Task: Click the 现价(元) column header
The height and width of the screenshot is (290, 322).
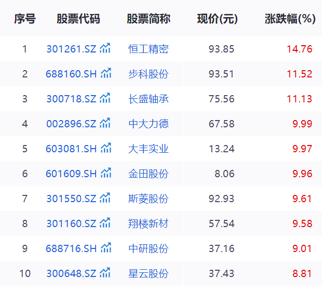Action: [217, 19]
